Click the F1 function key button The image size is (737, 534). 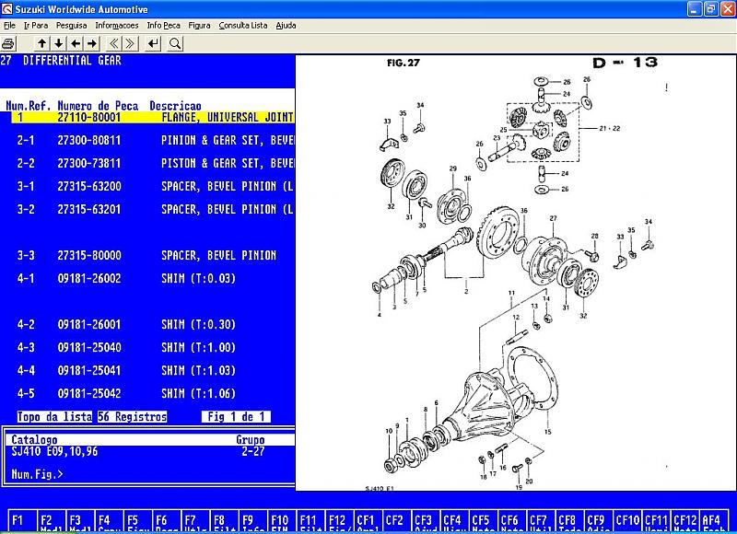(22, 521)
